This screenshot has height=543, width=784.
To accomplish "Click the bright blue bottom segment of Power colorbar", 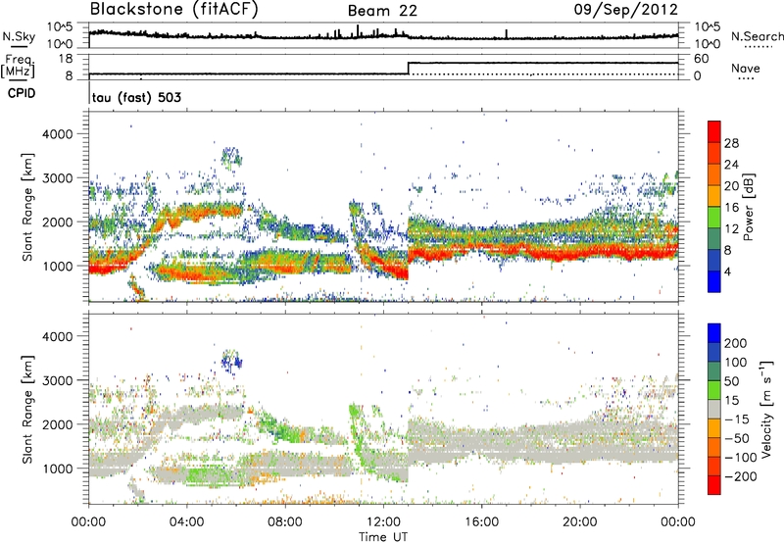I will coord(714,281).
